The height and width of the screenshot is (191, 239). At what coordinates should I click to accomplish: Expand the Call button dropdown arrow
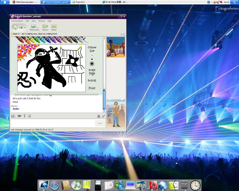coord(25,27)
